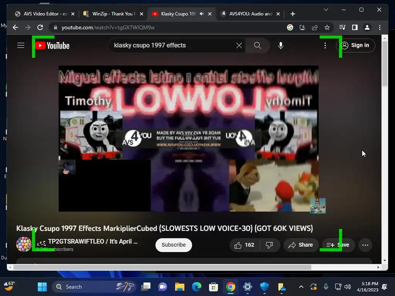The width and height of the screenshot is (395, 296).
Task: Launch Microsoft Edge from taskbar
Action: 196,287
